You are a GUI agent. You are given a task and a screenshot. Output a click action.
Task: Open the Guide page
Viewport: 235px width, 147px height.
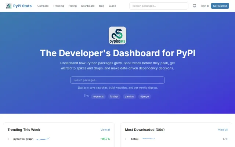[112, 6]
